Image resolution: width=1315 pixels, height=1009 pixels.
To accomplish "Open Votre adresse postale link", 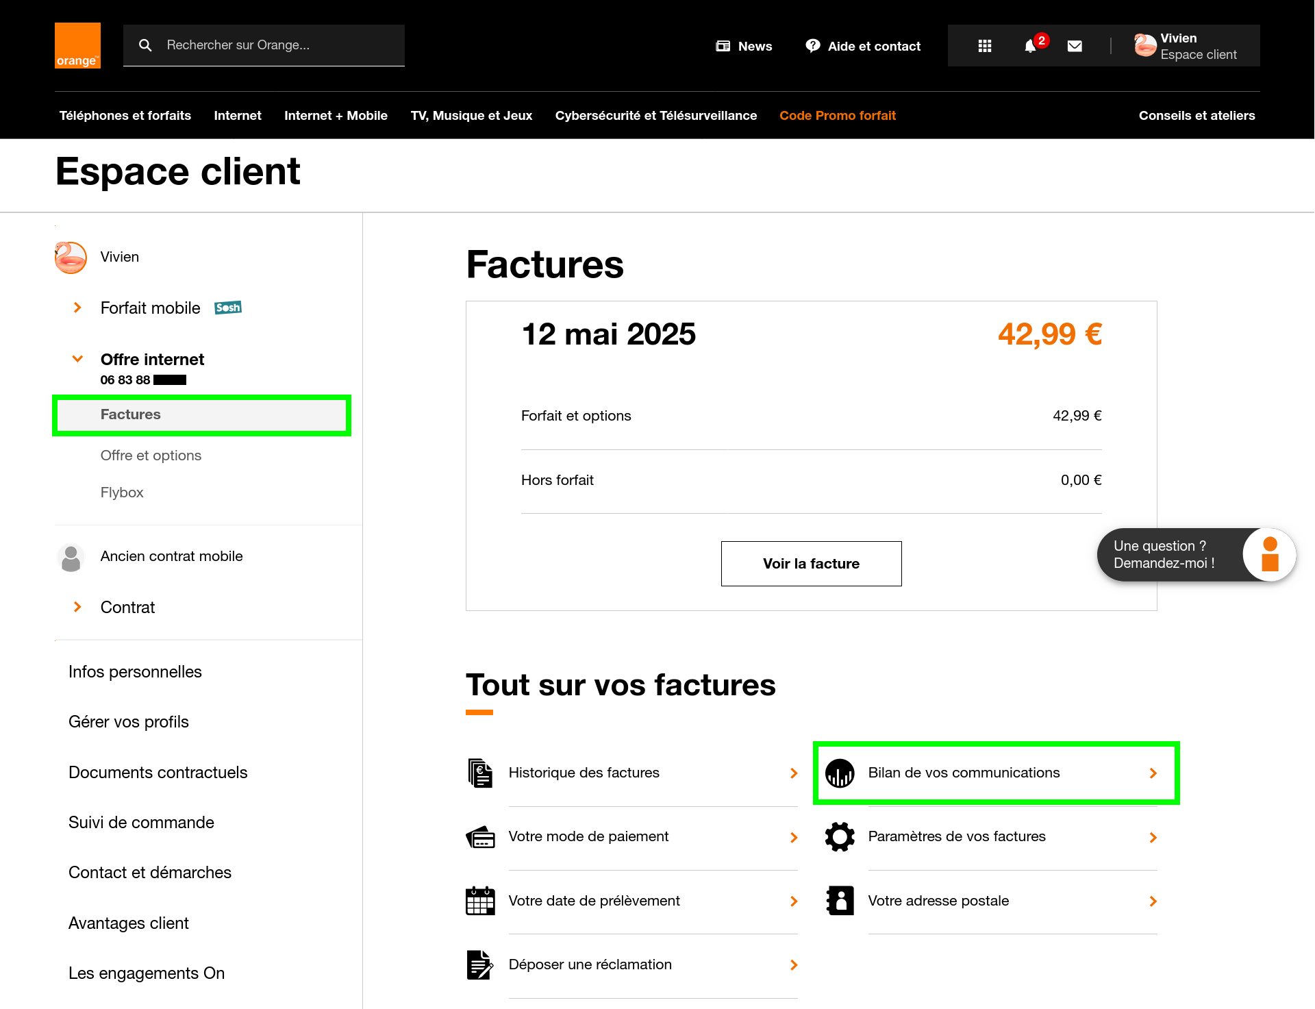I will click(938, 901).
